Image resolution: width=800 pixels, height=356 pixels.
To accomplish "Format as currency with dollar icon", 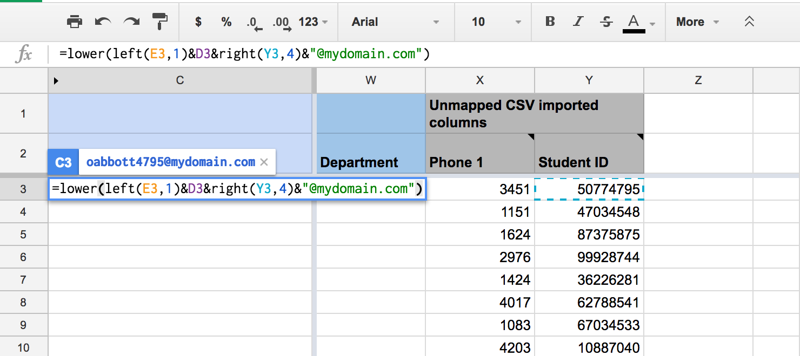I will (x=198, y=22).
